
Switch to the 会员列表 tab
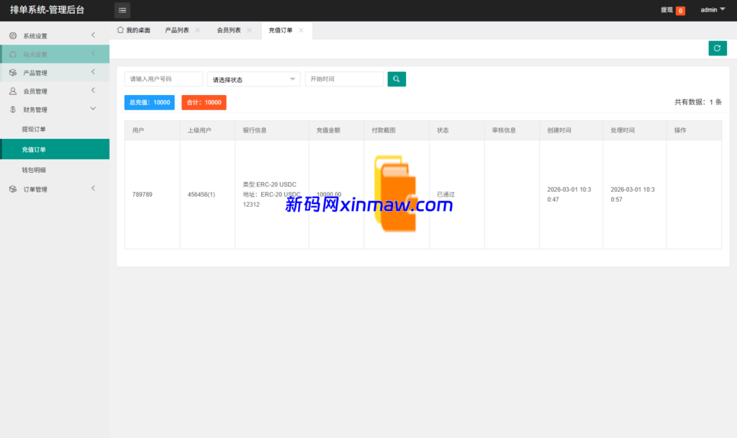[230, 31]
